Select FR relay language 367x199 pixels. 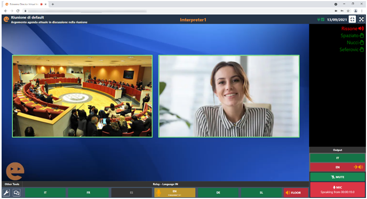coord(89,193)
